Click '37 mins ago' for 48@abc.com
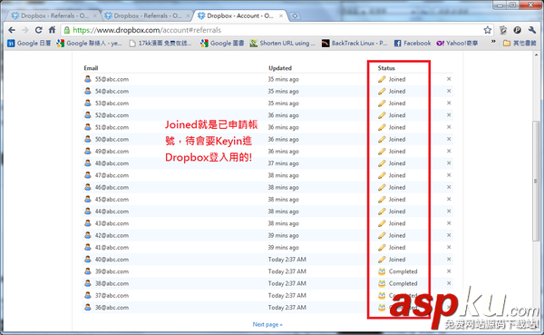 (x=284, y=163)
